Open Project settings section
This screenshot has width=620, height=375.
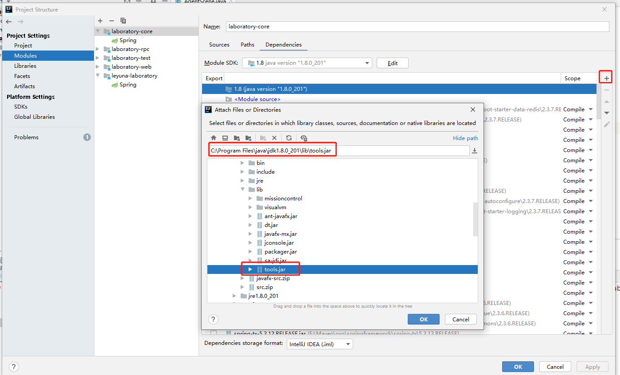click(x=23, y=46)
